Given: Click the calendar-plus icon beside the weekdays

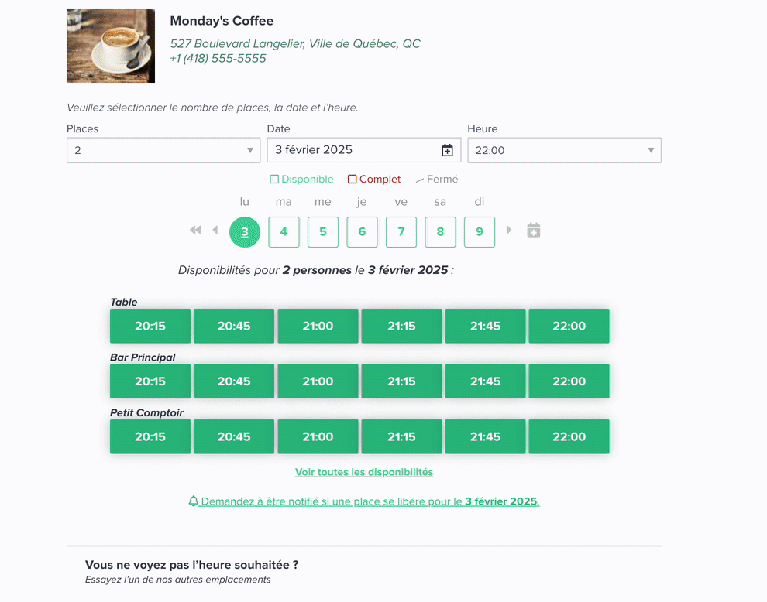Looking at the screenshot, I should (x=533, y=231).
